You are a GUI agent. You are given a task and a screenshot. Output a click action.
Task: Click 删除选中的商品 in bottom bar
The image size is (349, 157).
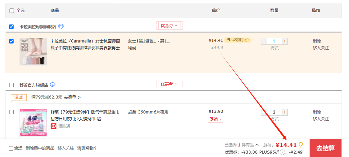(40, 148)
